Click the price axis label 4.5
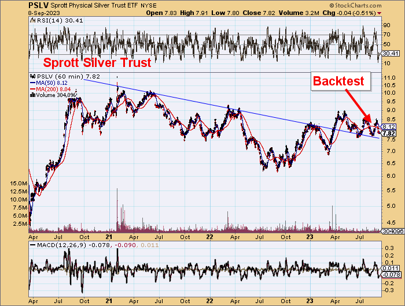This screenshot has height=306, width=405. (390, 223)
